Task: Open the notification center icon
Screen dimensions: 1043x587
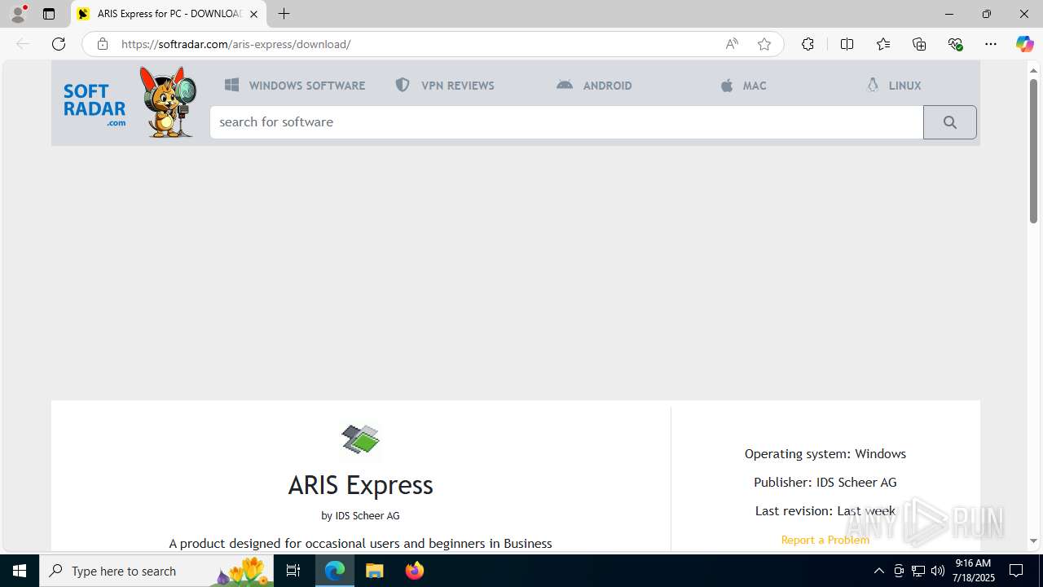Action: tap(1016, 571)
